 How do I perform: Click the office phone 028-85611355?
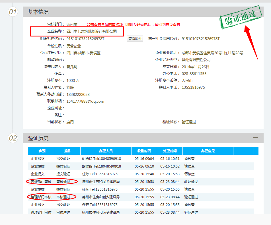(x=194, y=74)
